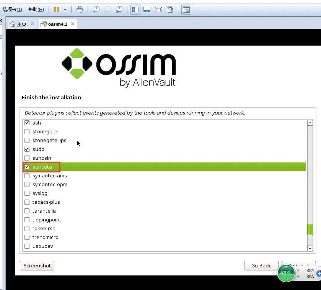This screenshot has height=290, width=321.
Task: Click the plugin list scroll-up arrow
Action: tap(310, 123)
